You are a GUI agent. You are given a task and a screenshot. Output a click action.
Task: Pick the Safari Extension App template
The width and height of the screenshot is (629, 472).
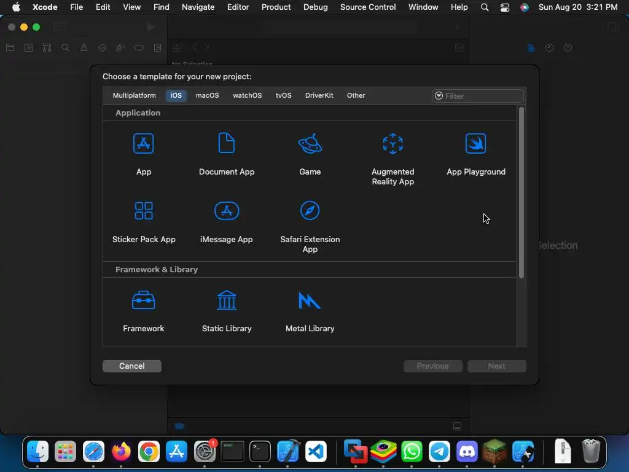(310, 210)
